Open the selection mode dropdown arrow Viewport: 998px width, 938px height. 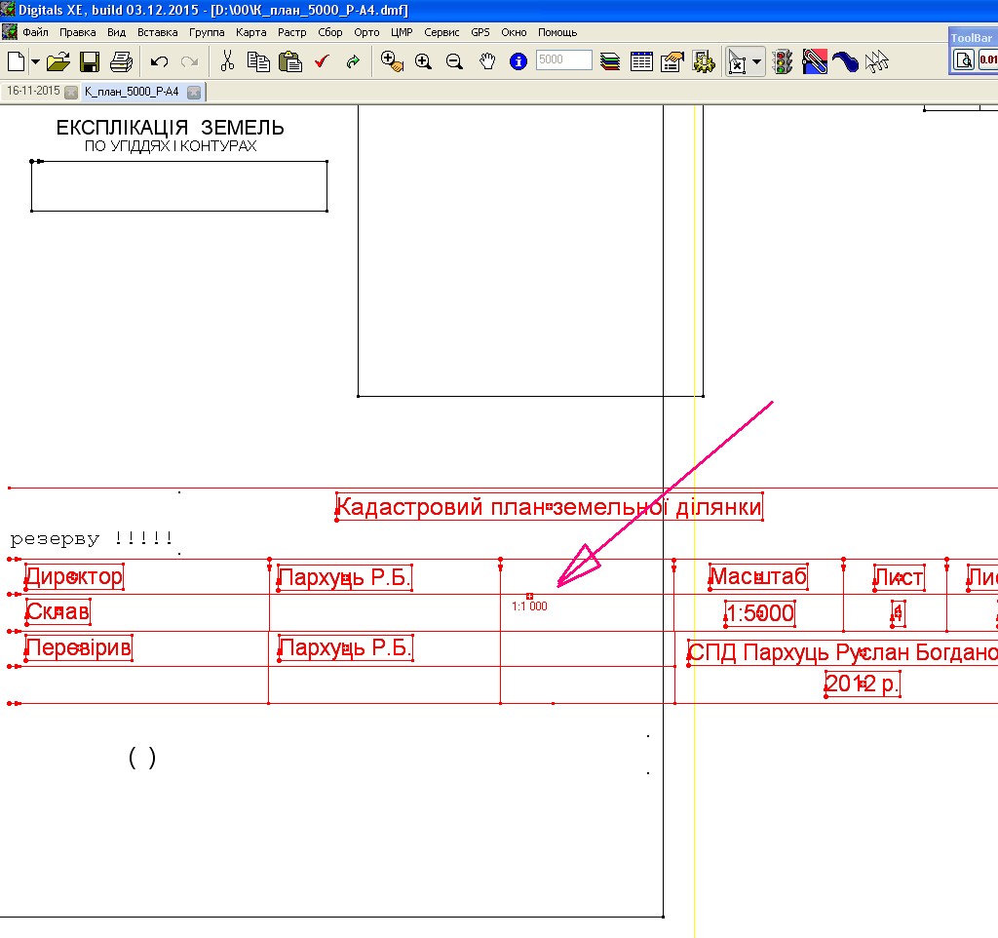pos(757,61)
